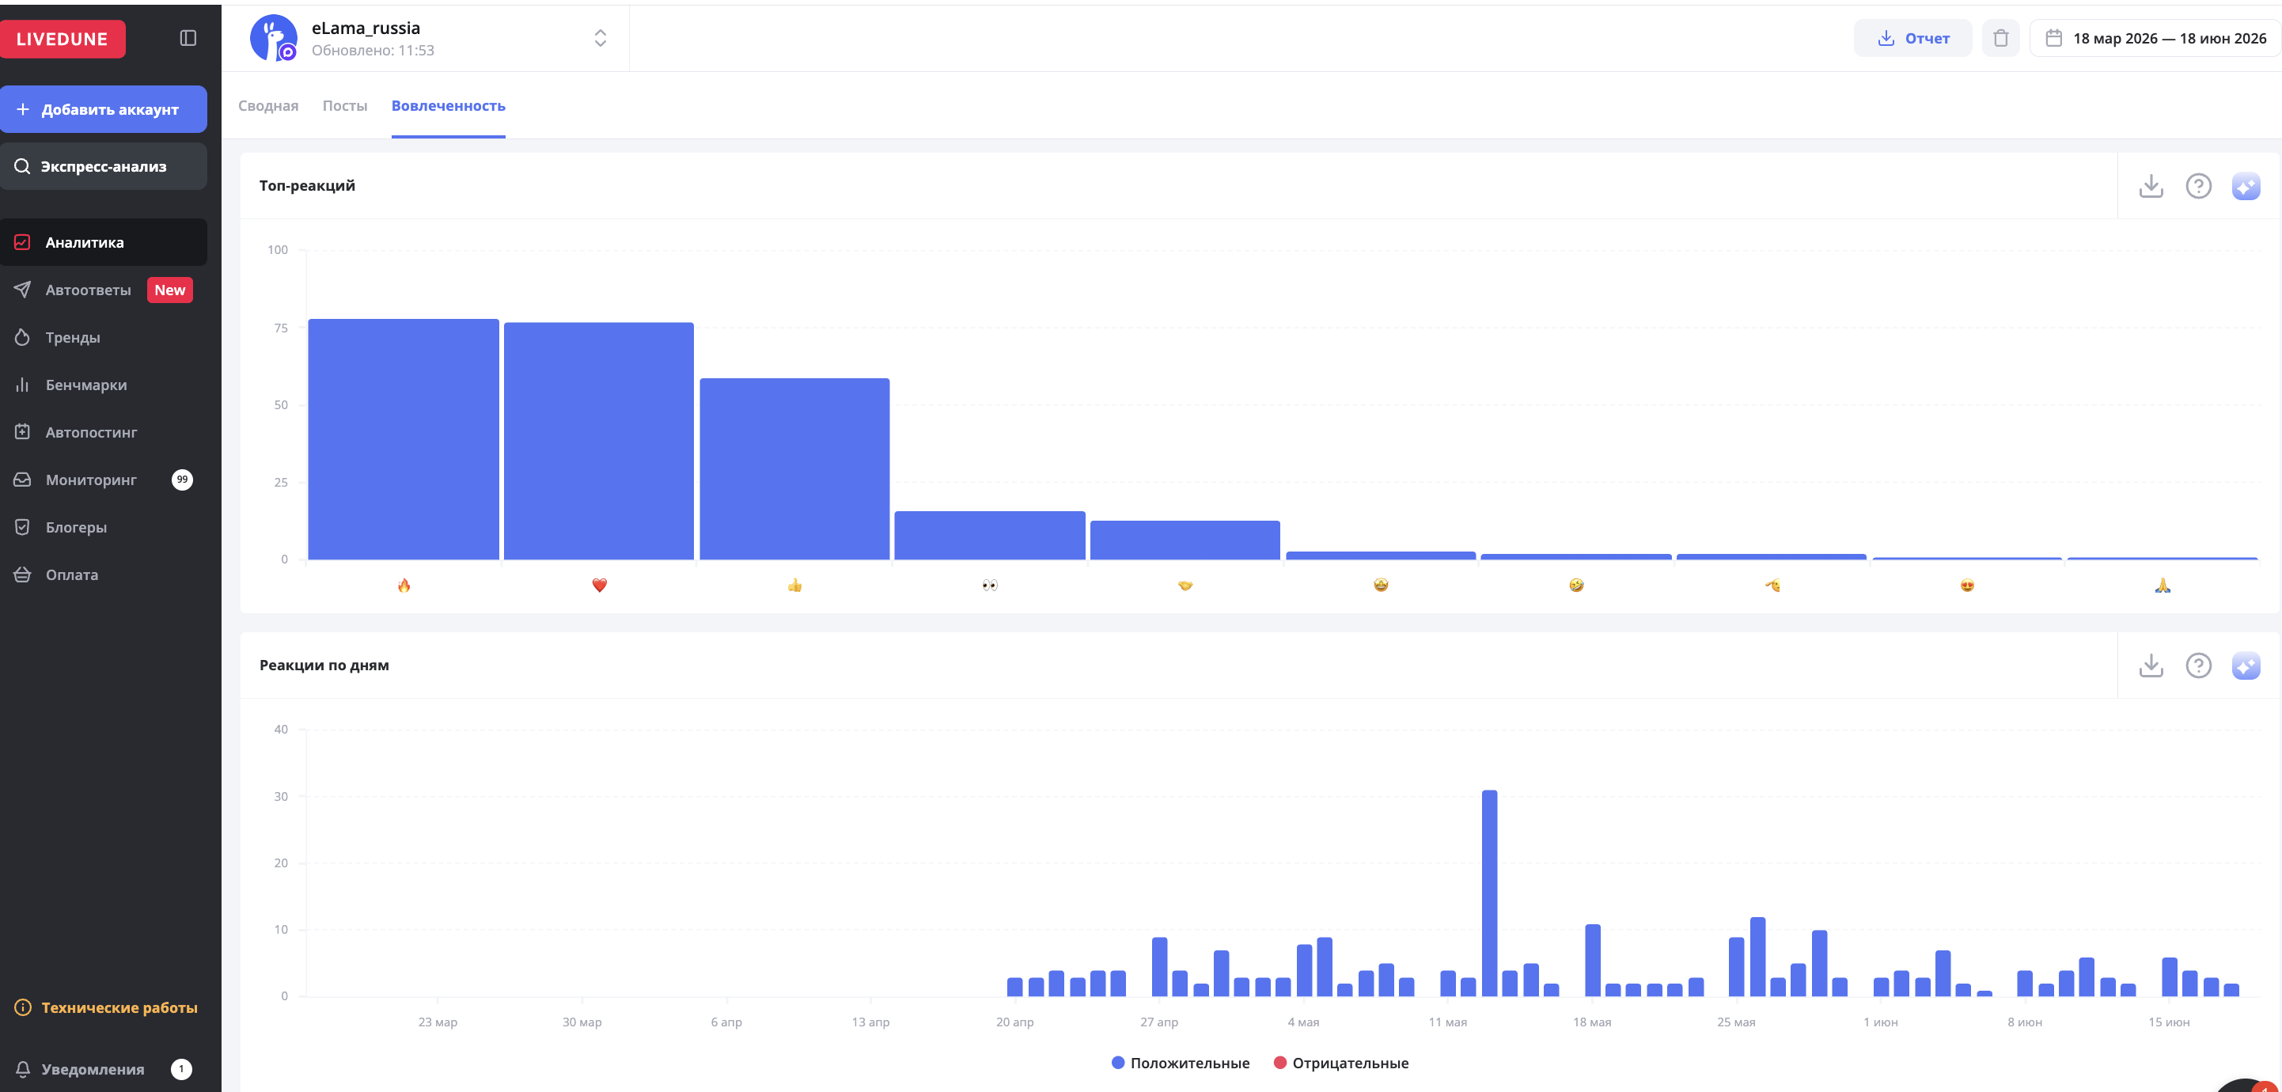2282x1092 pixels.
Task: Click the Реакции по дням title
Action: click(324, 665)
